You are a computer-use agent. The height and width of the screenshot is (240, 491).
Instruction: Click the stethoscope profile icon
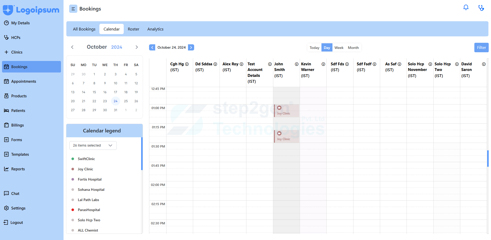(x=481, y=8)
